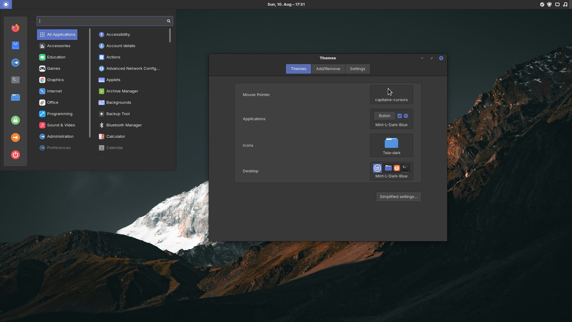Open the Software Manager icon in the sidebar
The image size is (572, 322).
15,45
